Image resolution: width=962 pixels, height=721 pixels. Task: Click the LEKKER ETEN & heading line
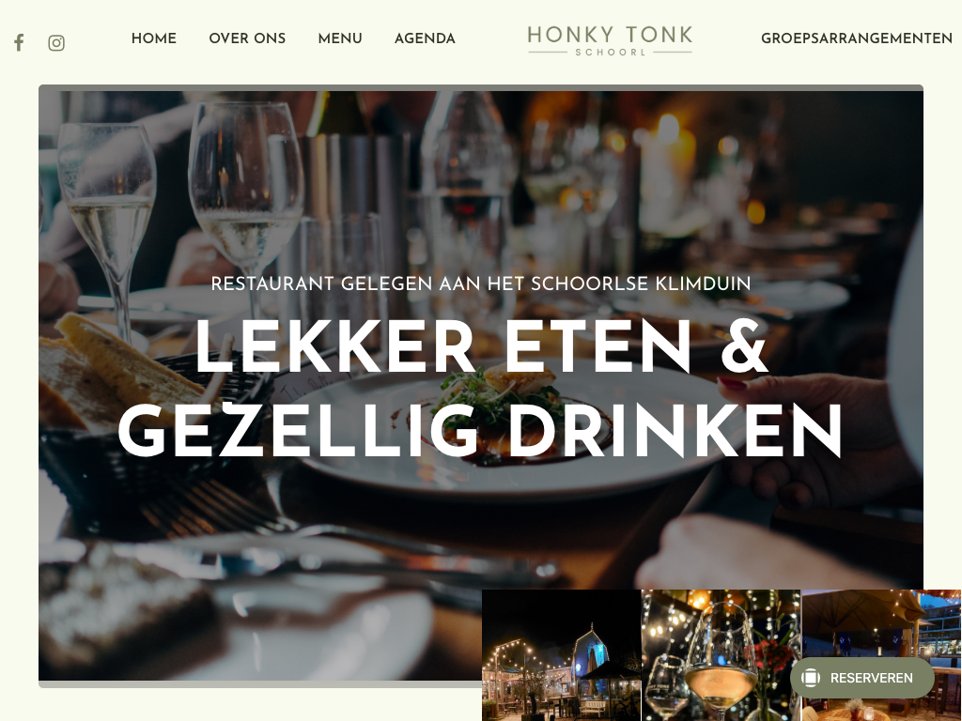[x=482, y=346]
